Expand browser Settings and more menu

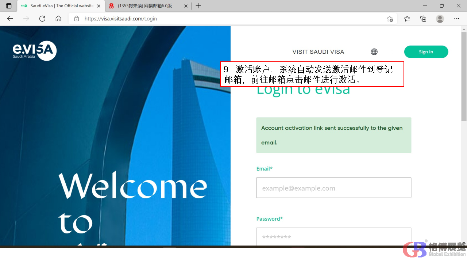(457, 19)
